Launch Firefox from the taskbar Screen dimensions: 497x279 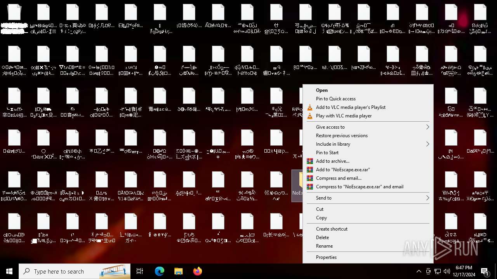[198, 271]
